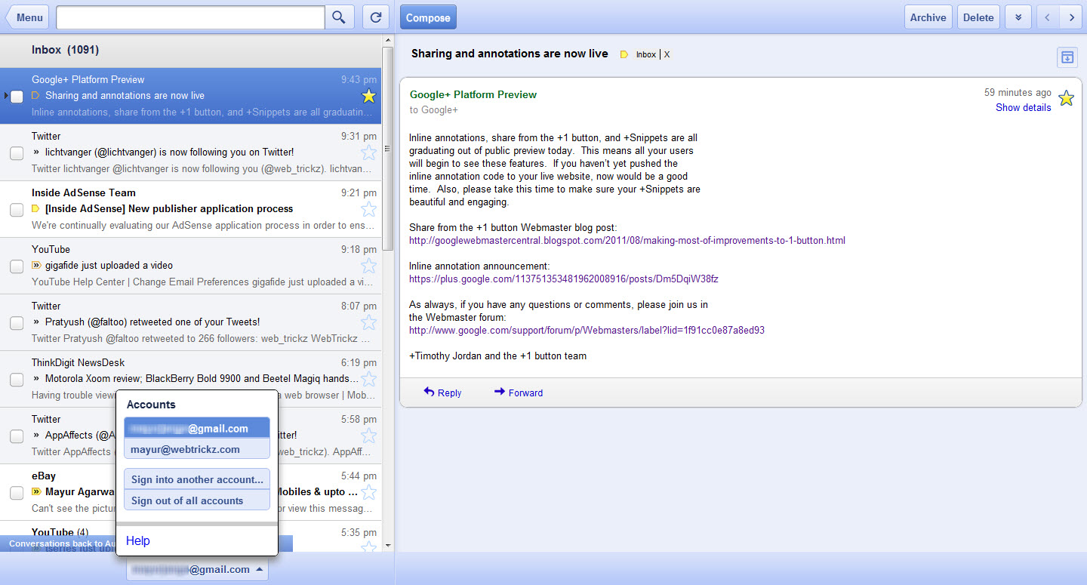Check the ThinkDigit NewsDesk email
Image resolution: width=1087 pixels, height=585 pixels.
tap(17, 380)
